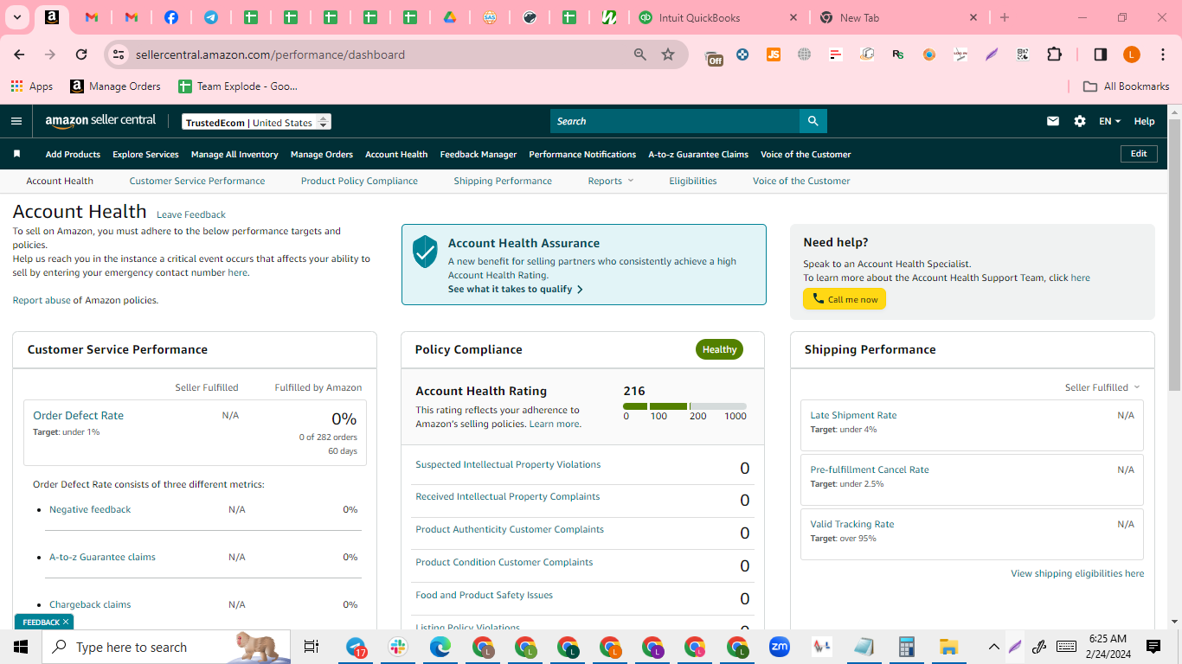Open the Windows Start menu
This screenshot has width=1182, height=664.
point(21,647)
